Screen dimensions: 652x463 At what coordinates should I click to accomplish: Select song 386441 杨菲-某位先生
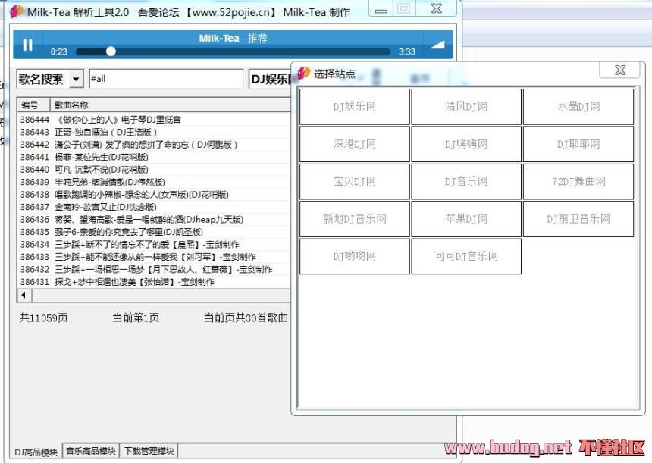point(154,157)
